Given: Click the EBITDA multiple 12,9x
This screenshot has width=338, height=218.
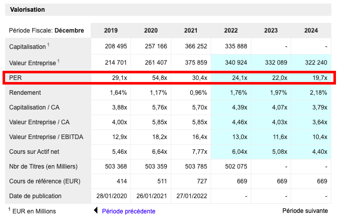Looking at the screenshot, I should tap(119, 137).
